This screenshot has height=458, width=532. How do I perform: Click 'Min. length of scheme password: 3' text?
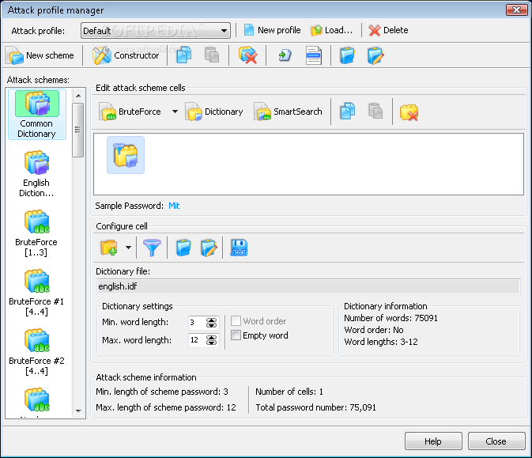pos(162,392)
